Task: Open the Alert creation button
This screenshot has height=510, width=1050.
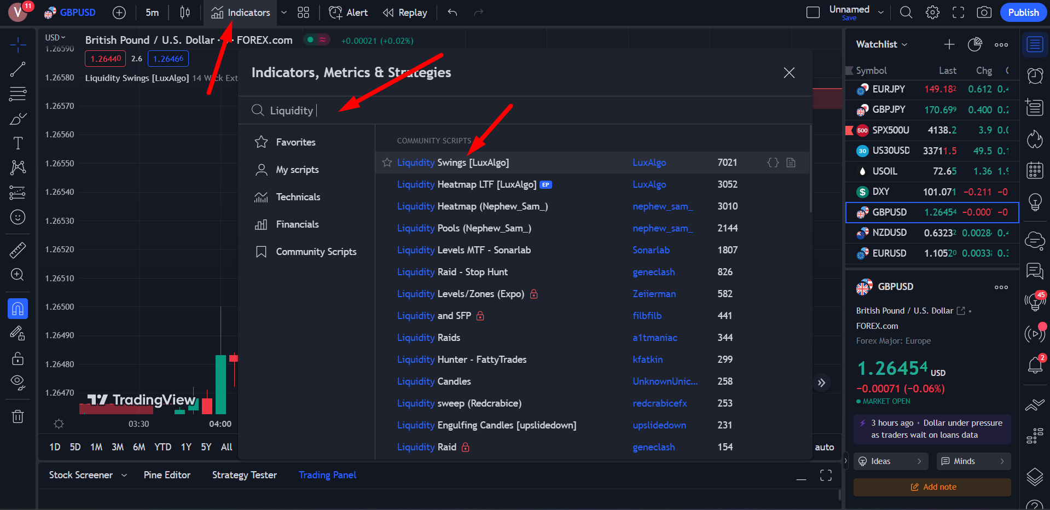Action: click(349, 13)
